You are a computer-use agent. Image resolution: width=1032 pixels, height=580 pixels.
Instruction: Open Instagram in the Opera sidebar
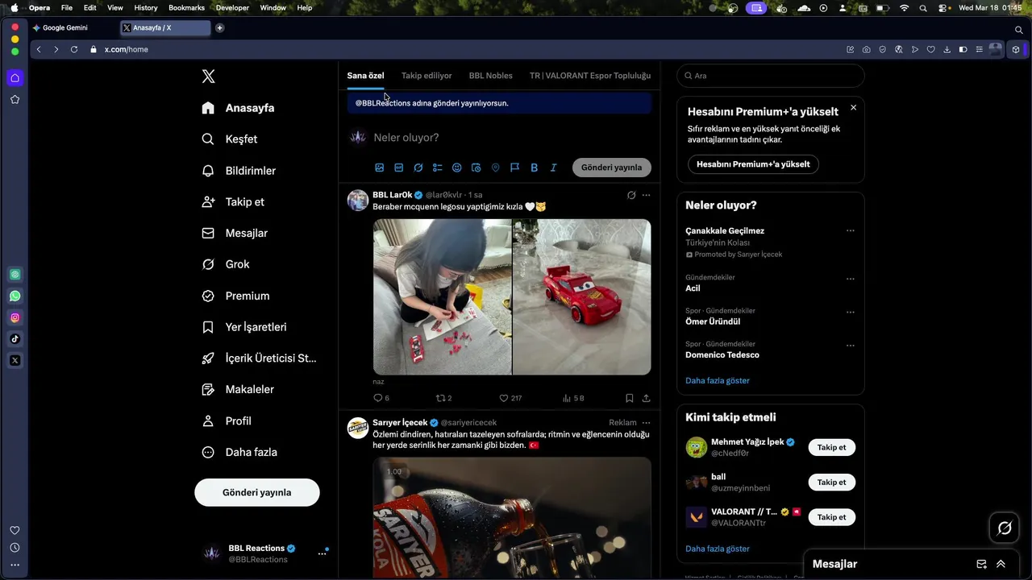pos(15,317)
